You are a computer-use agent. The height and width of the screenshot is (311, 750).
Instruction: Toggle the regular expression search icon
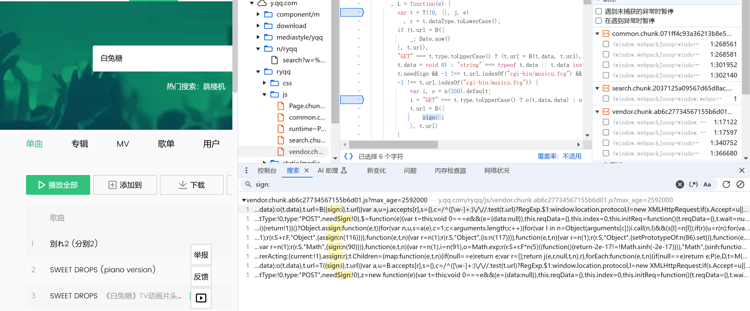point(693,184)
